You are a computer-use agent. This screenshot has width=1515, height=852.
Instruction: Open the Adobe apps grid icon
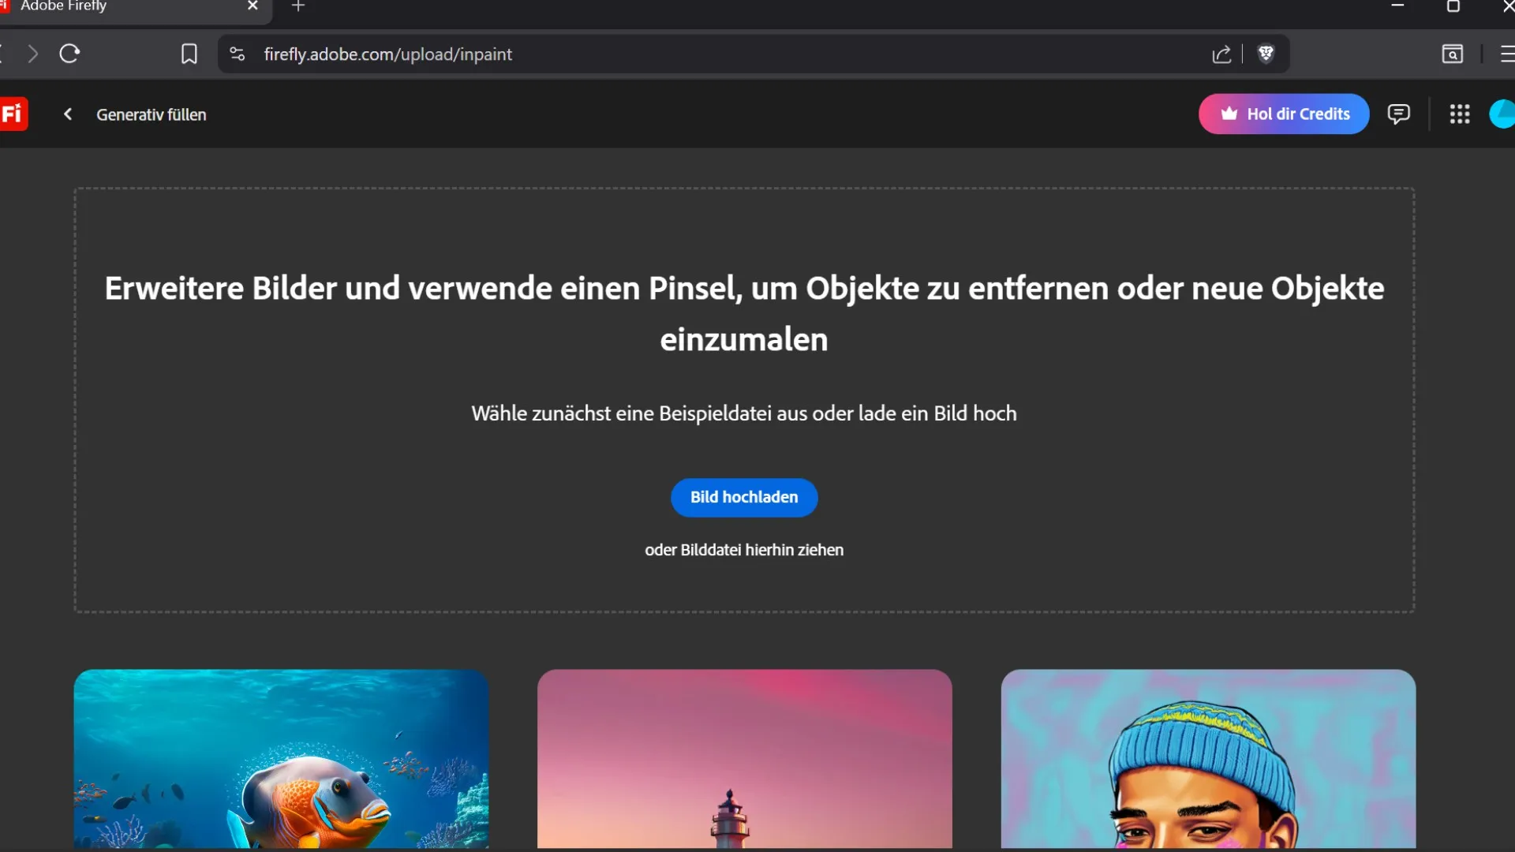(1459, 114)
